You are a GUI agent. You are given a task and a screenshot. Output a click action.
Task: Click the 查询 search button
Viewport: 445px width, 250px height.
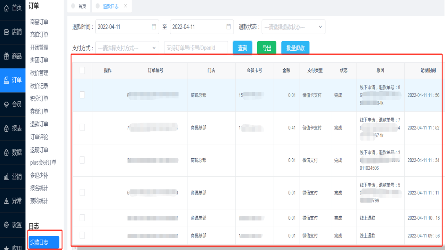click(x=242, y=48)
